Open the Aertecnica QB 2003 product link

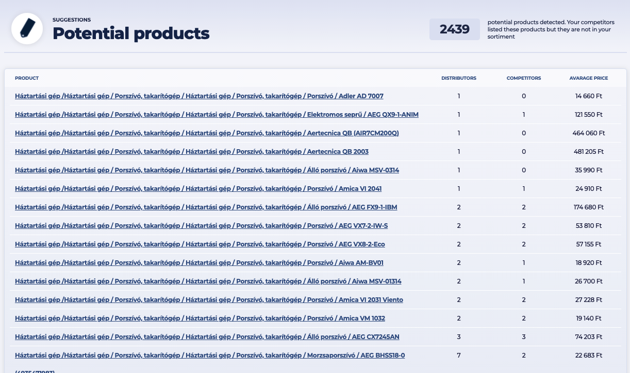pyautogui.click(x=192, y=152)
